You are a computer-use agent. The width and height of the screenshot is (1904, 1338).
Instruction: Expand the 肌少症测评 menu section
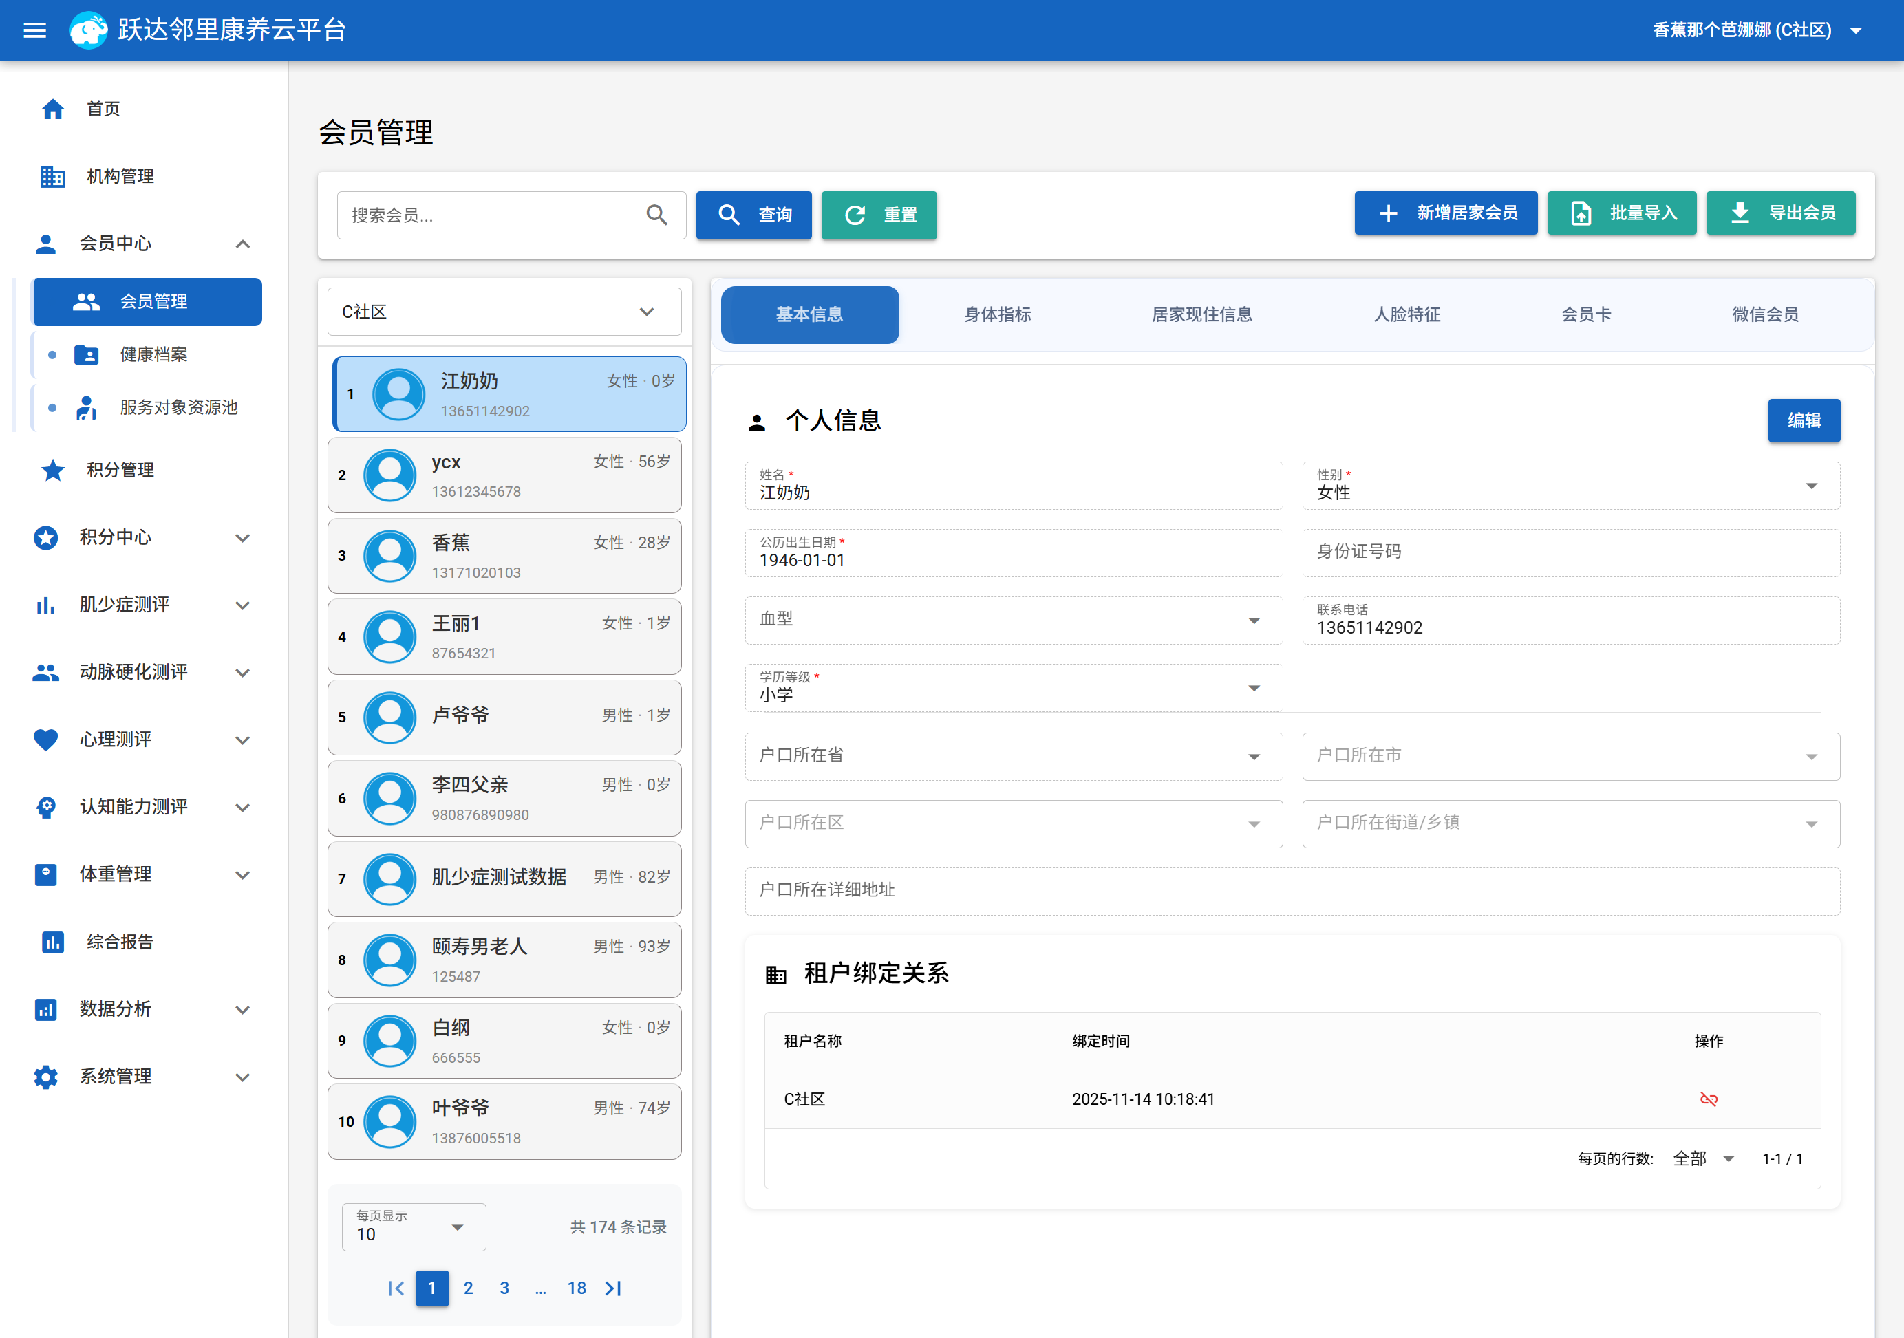click(x=242, y=605)
